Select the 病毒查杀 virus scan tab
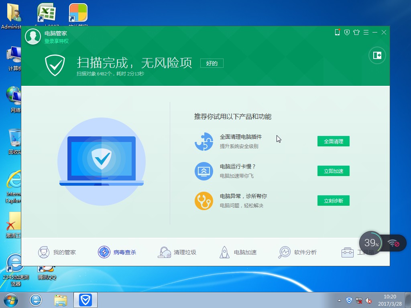 pyautogui.click(x=117, y=252)
